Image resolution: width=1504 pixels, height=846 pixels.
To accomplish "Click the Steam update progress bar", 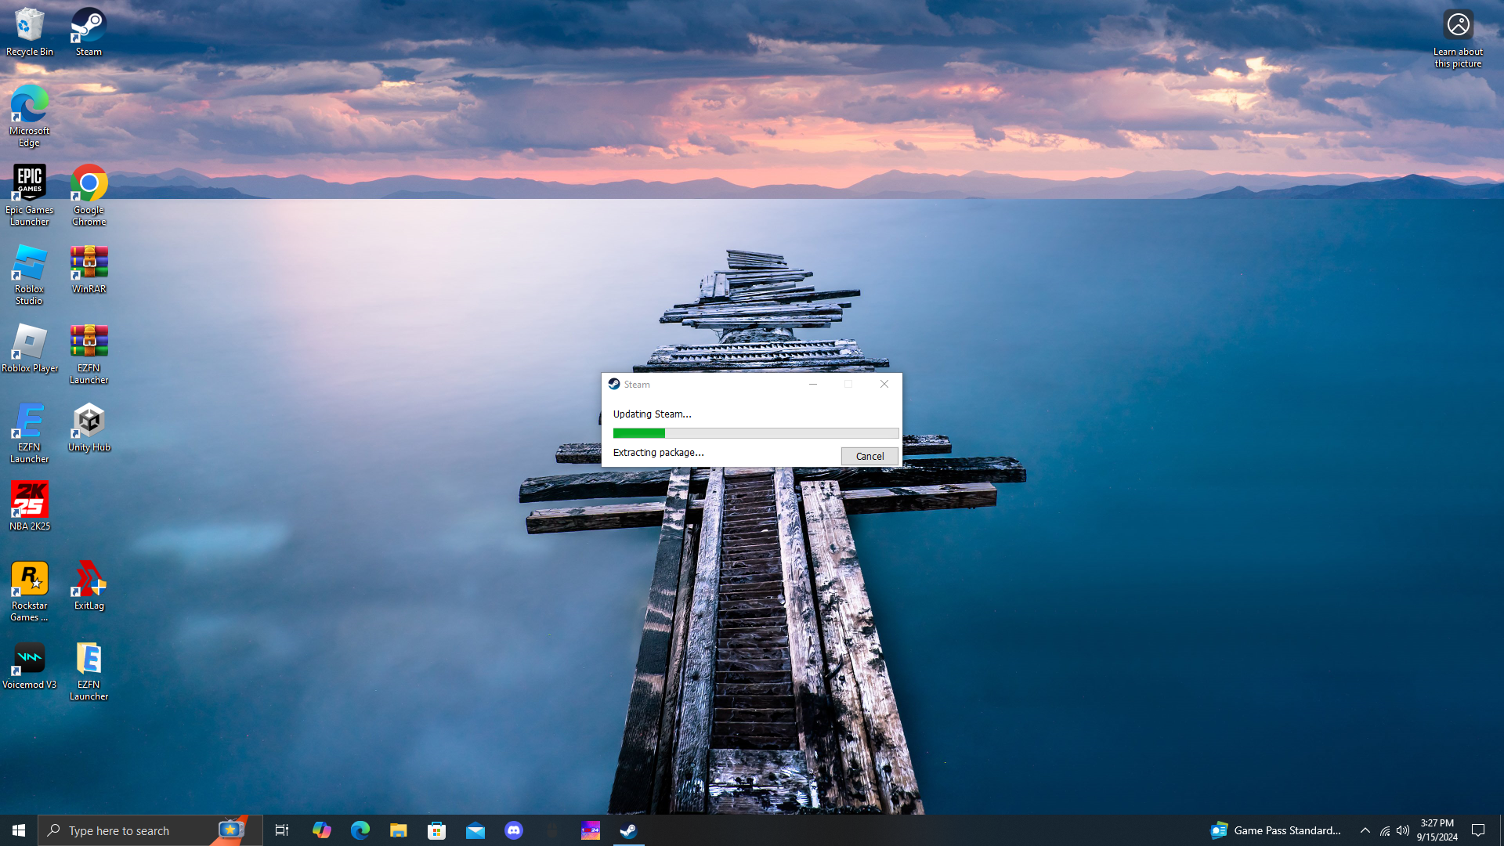I will (x=755, y=433).
